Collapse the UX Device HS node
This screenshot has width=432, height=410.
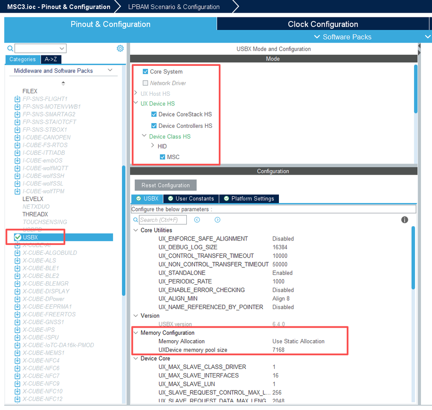click(135, 103)
